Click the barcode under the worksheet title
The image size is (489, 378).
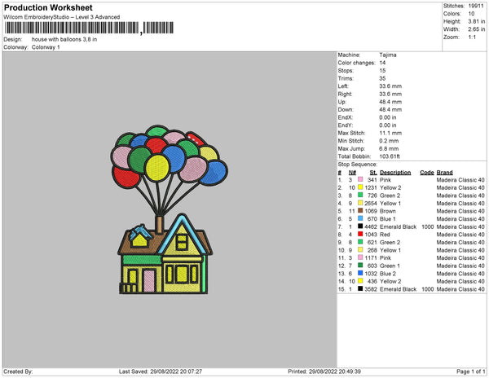pos(89,28)
